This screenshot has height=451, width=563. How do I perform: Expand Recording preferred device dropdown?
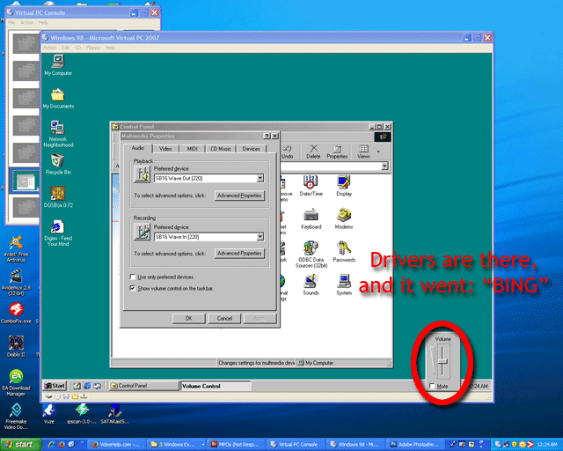[260, 236]
